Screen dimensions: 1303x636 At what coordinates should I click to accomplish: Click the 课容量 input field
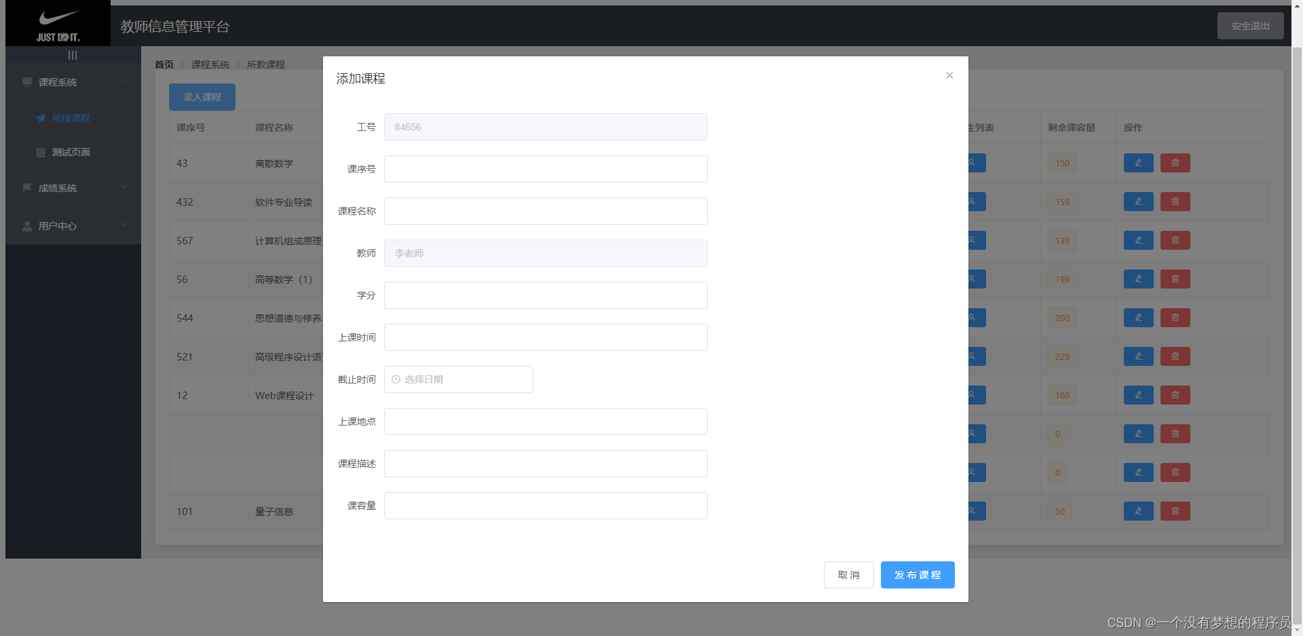(546, 506)
